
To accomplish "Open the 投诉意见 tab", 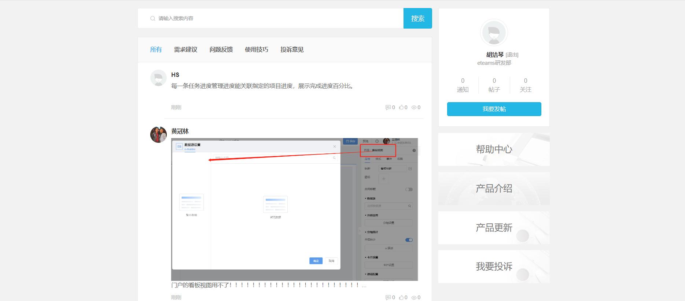I will (x=292, y=49).
